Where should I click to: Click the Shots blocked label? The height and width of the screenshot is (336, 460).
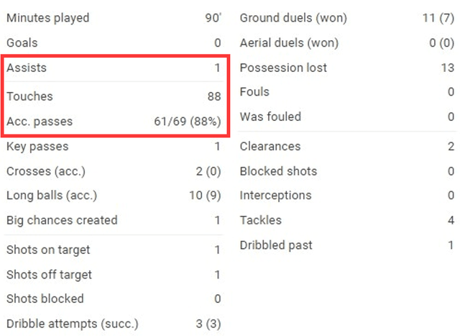point(45,299)
